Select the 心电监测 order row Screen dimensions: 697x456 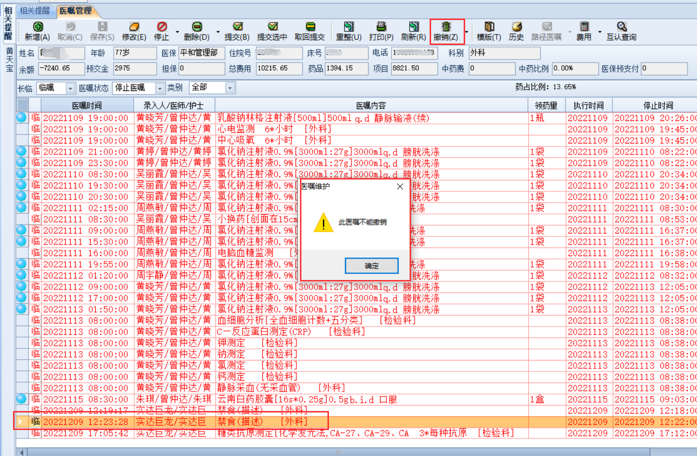(357, 129)
